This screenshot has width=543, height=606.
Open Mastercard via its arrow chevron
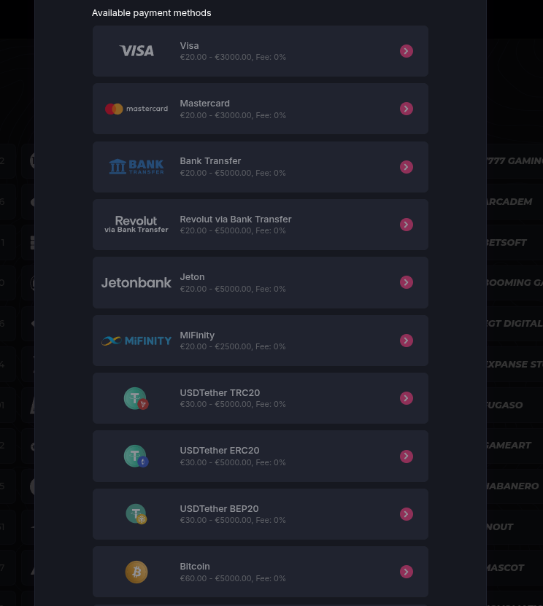(x=407, y=109)
